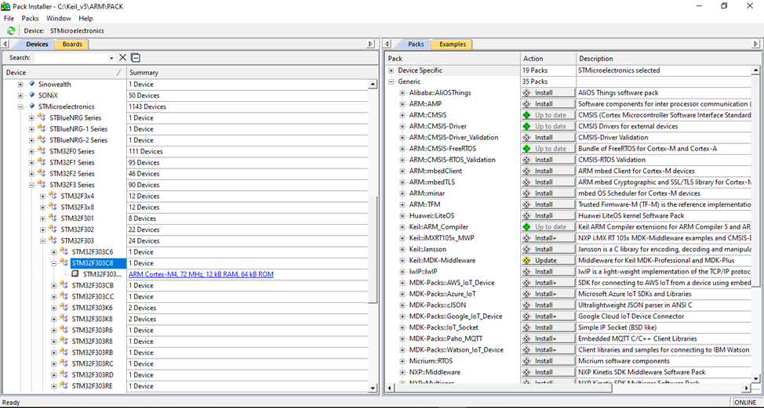
Task: Click inside the Search input field
Action: [71, 58]
